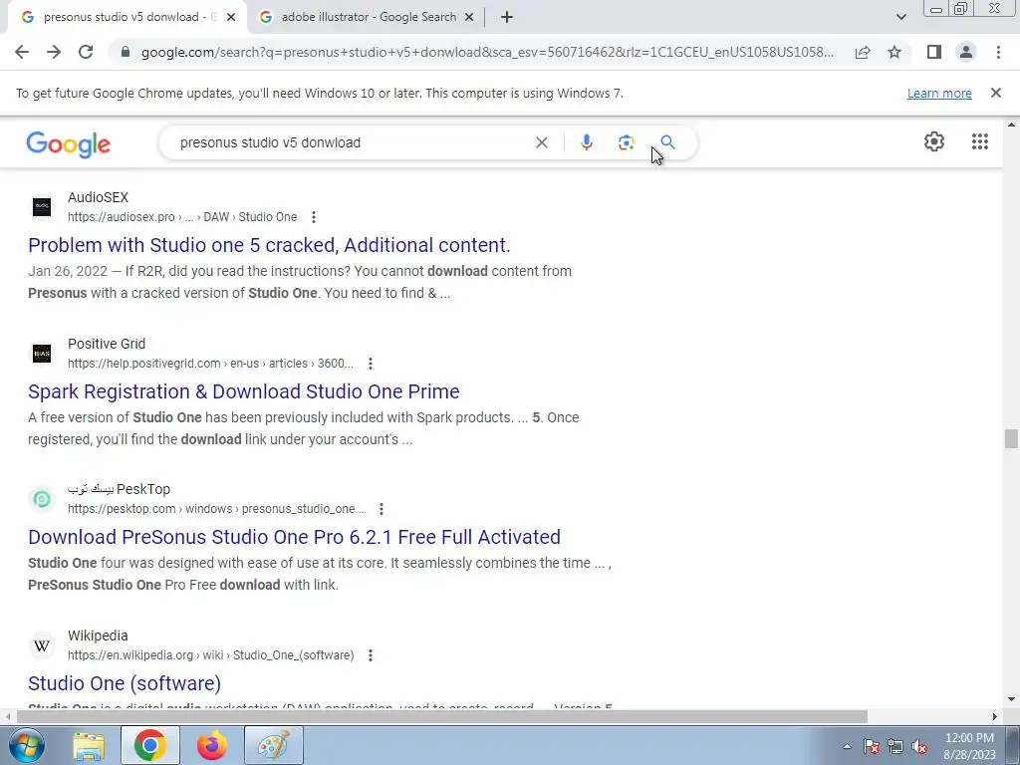Click the address bar URL
The height and width of the screenshot is (765, 1020).
487,52
